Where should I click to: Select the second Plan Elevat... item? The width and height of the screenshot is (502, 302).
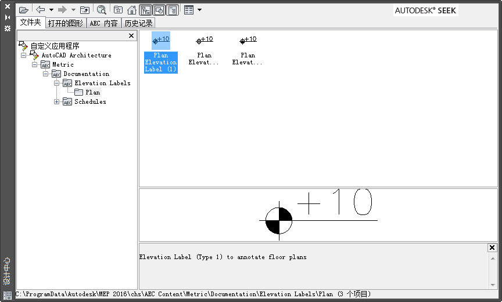205,50
